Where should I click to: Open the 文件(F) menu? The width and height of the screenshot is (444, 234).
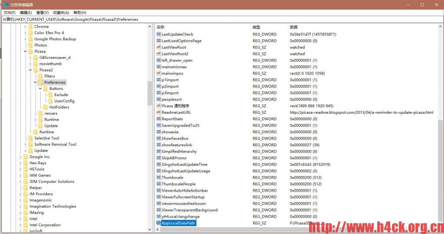tap(10, 13)
